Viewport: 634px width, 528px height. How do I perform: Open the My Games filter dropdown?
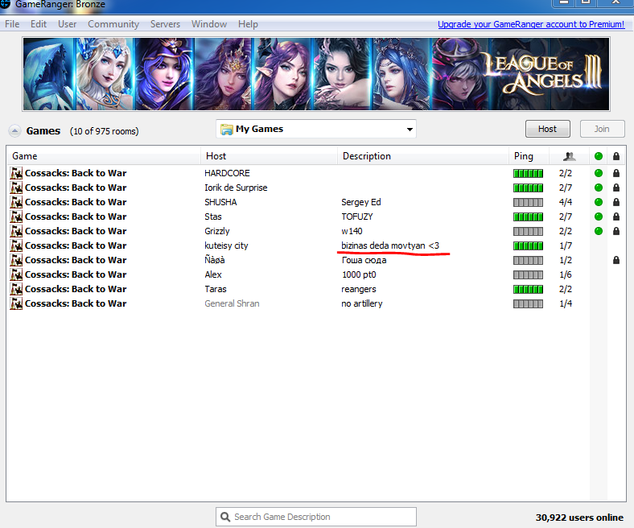click(315, 129)
